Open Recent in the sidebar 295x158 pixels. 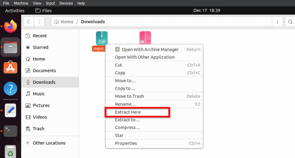[x=40, y=36]
